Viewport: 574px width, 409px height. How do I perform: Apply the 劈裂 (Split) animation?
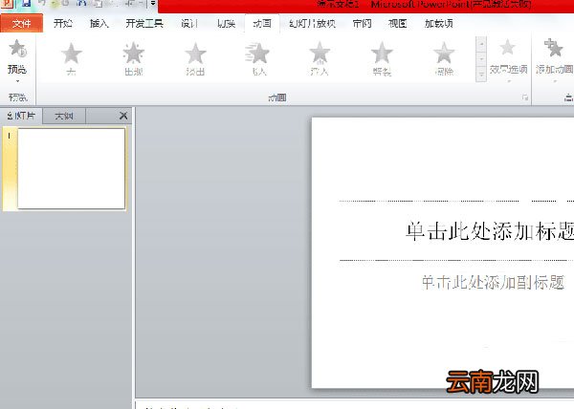point(382,58)
